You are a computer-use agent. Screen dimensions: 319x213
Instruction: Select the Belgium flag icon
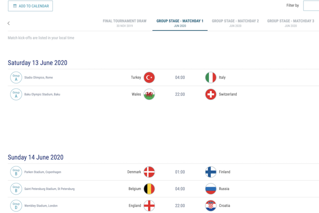click(149, 189)
